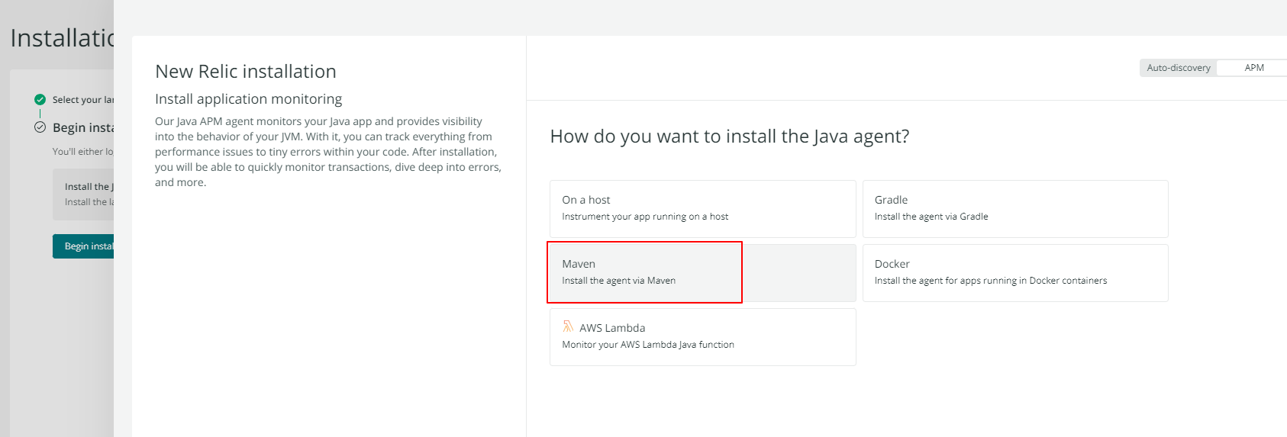This screenshot has width=1287, height=437.
Task: Click the New Relic installation title
Action: point(246,72)
